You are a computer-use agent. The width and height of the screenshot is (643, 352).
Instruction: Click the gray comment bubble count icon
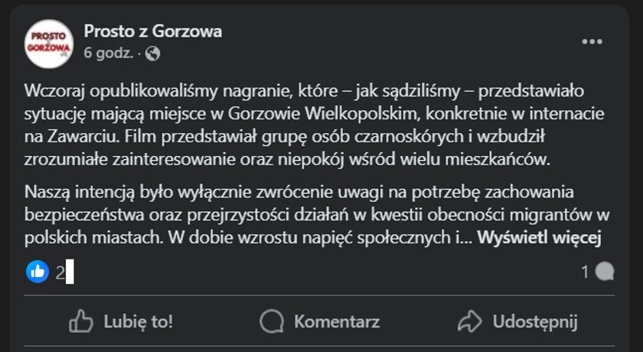click(605, 272)
